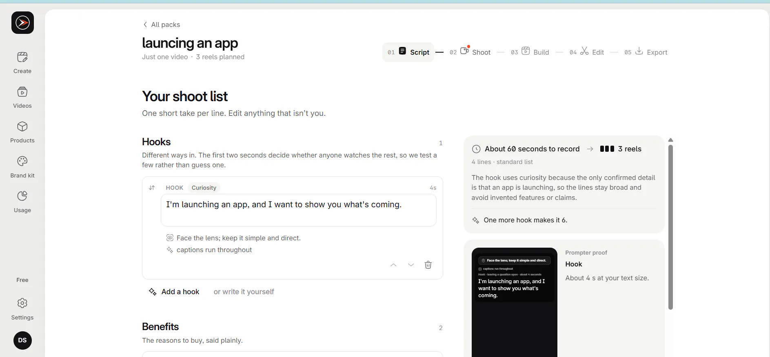The width and height of the screenshot is (770, 357).
Task: Move the hook line down
Action: (411, 265)
